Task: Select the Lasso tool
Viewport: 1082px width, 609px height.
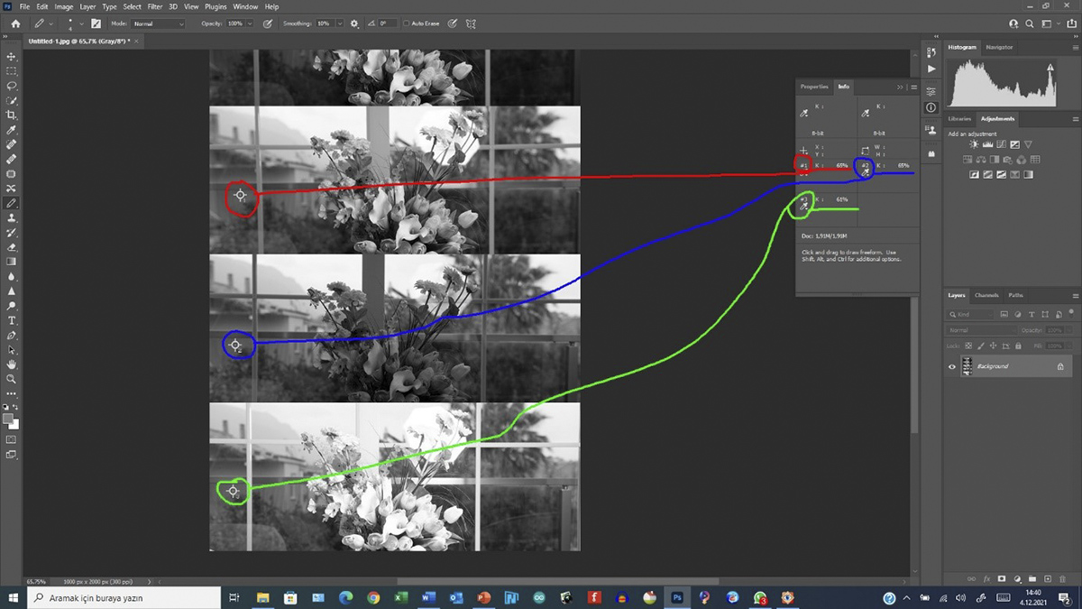Action: (12, 86)
